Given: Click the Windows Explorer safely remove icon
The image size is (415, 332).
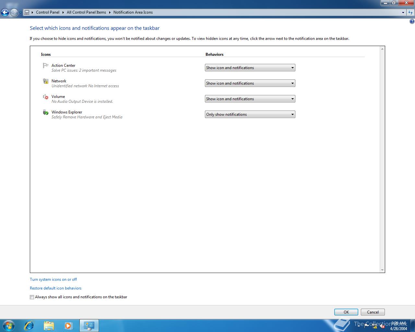Looking at the screenshot, I should point(46,112).
